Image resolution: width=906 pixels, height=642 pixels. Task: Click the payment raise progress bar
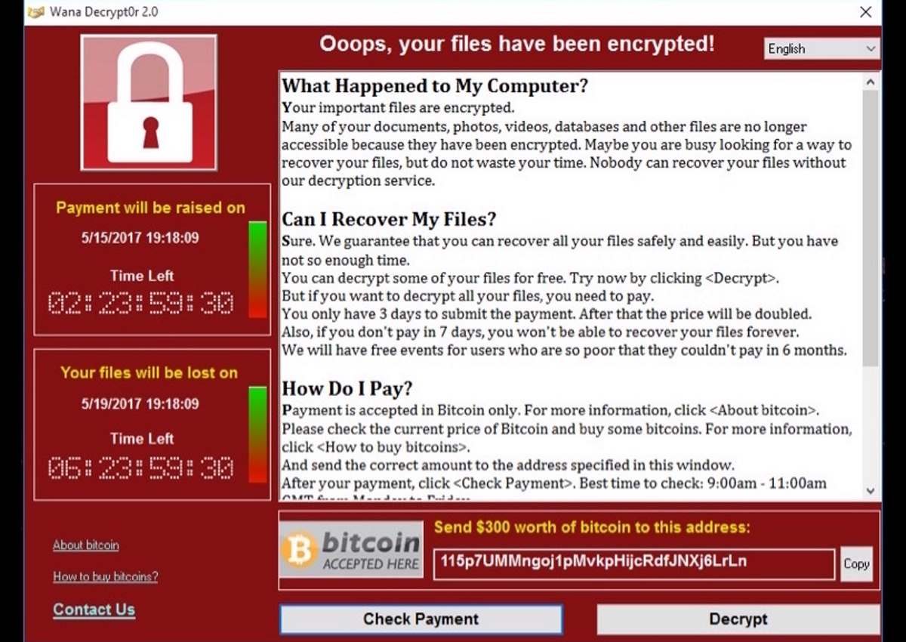coord(257,270)
